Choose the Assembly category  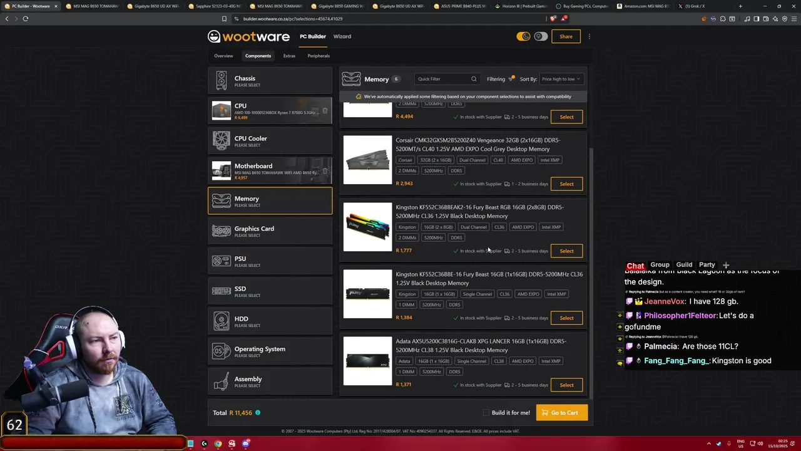[x=270, y=381]
